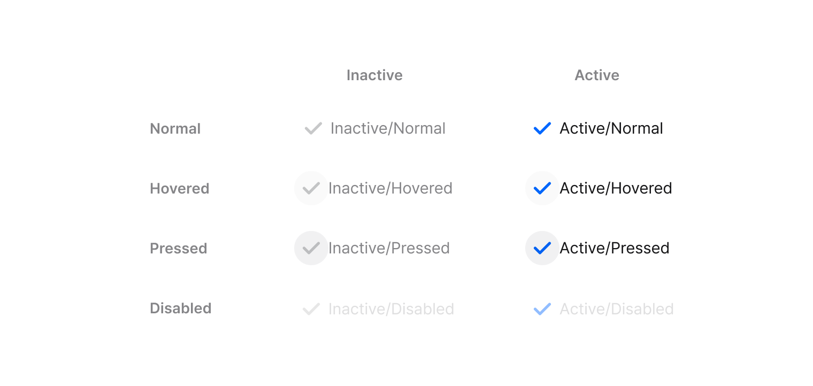Click the Hovered row label

coord(179,189)
